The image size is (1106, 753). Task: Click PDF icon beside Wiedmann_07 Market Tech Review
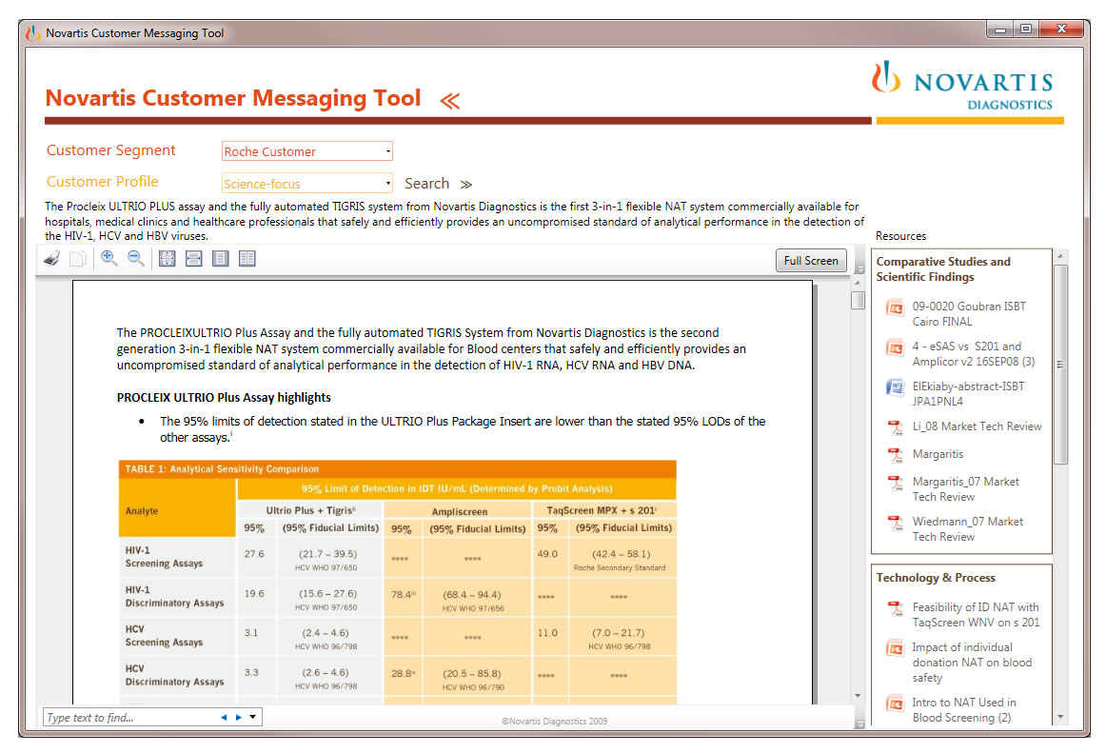point(895,524)
